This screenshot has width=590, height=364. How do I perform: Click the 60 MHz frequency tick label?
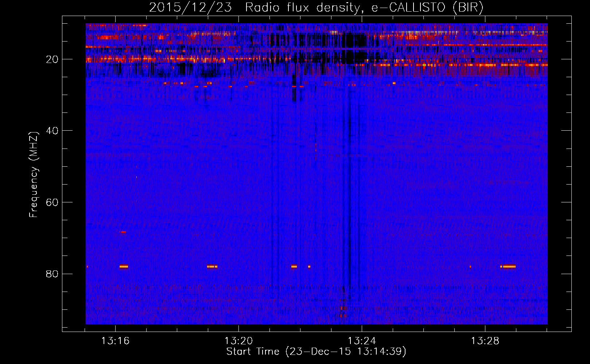tap(53, 202)
